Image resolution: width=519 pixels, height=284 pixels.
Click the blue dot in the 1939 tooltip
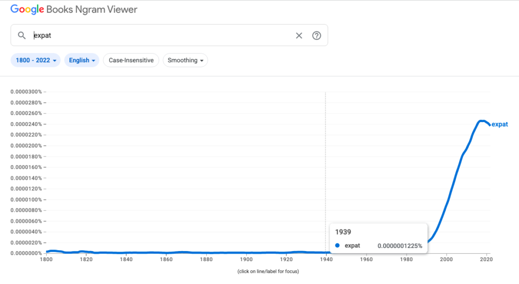click(338, 246)
